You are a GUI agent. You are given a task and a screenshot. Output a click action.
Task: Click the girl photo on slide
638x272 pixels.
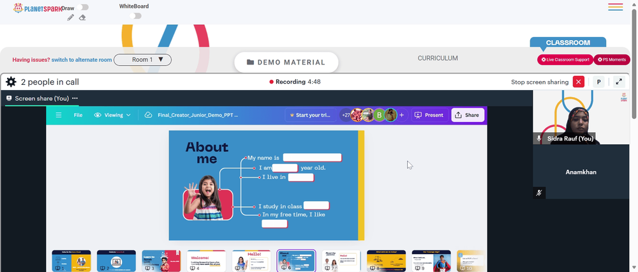coord(208,199)
